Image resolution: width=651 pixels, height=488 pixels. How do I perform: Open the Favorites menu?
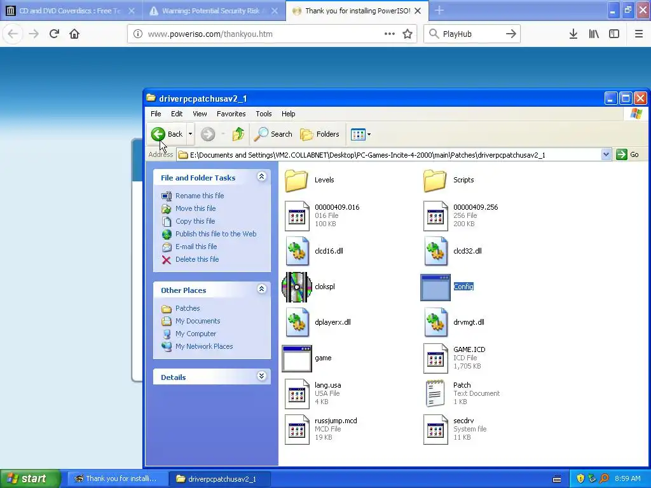pyautogui.click(x=231, y=114)
